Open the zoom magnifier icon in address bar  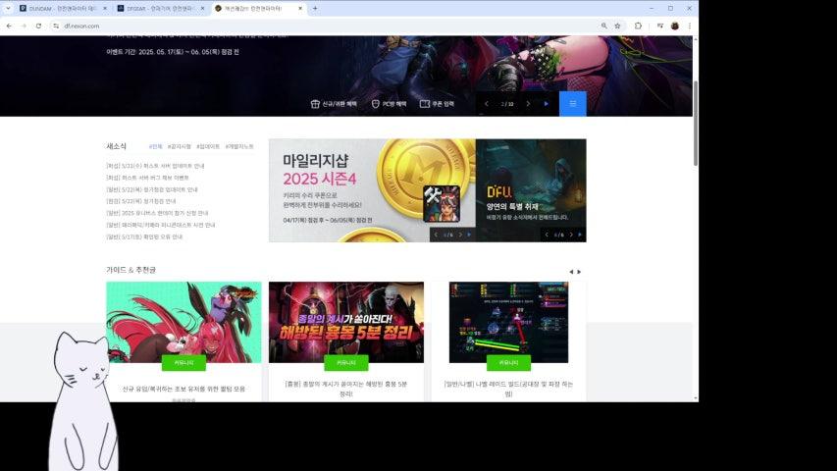[x=603, y=26]
